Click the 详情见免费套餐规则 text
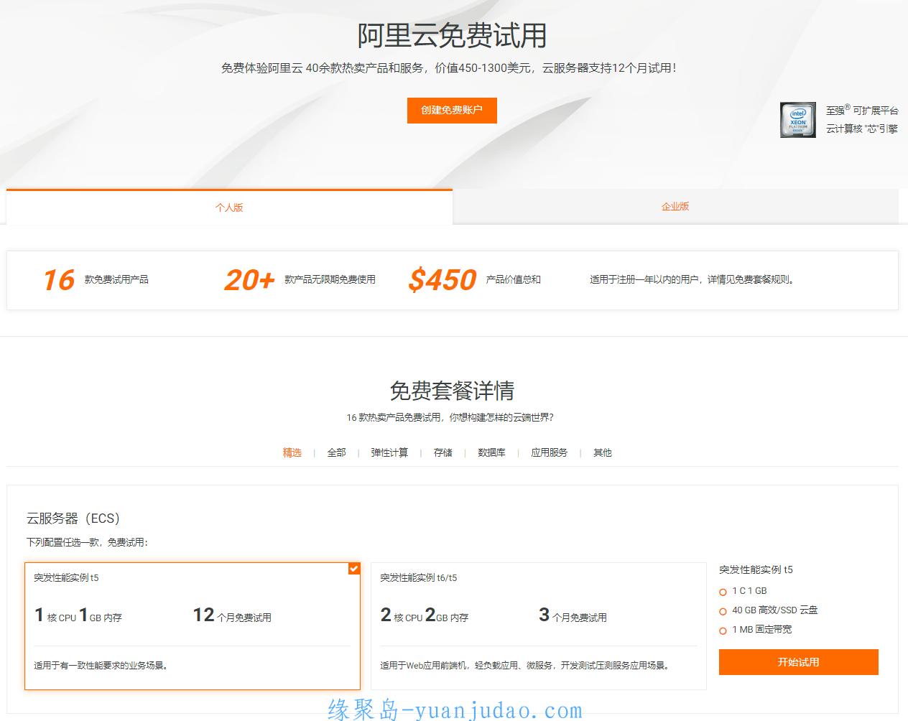908x721 pixels. pyautogui.click(x=752, y=279)
